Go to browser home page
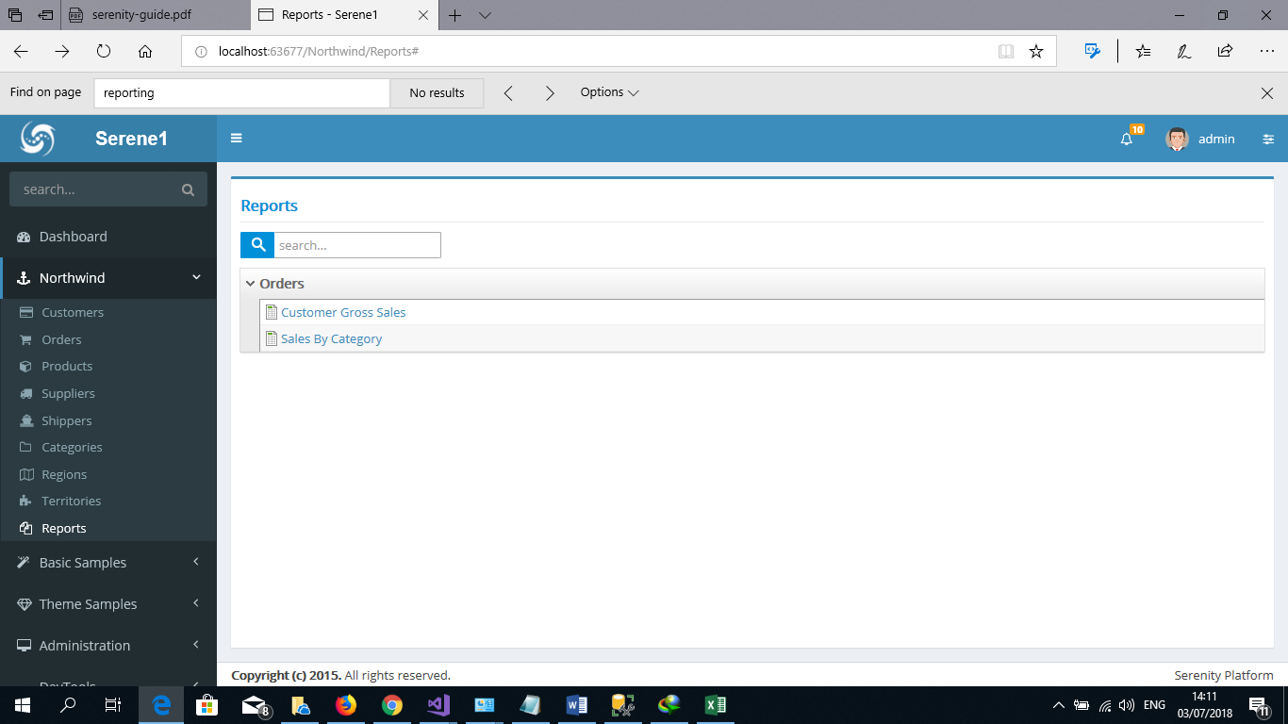The width and height of the screenshot is (1288, 724). pos(145,51)
